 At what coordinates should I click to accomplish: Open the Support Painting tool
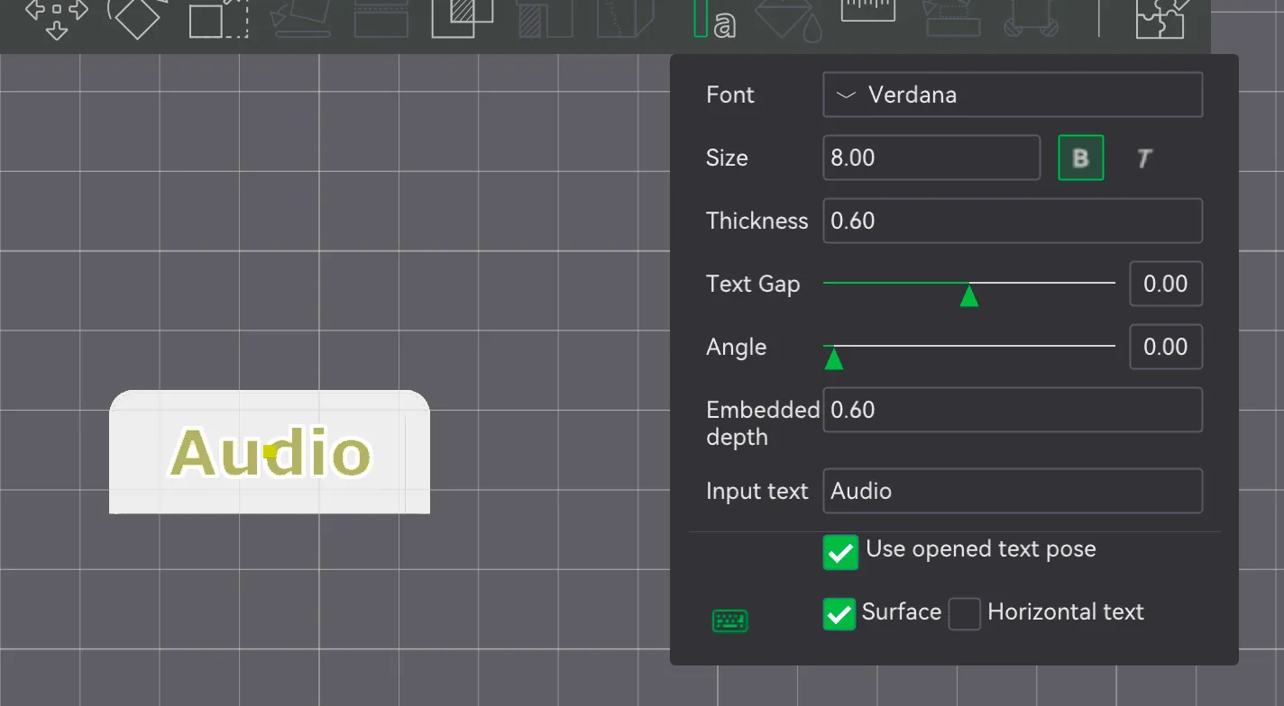(x=545, y=18)
